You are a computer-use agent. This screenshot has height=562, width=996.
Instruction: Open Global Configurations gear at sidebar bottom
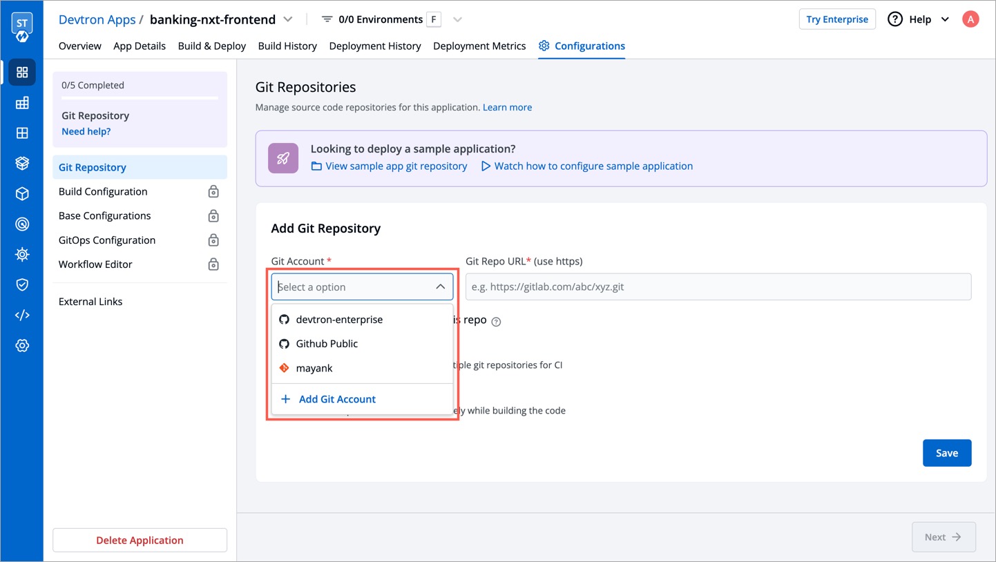pyautogui.click(x=21, y=345)
